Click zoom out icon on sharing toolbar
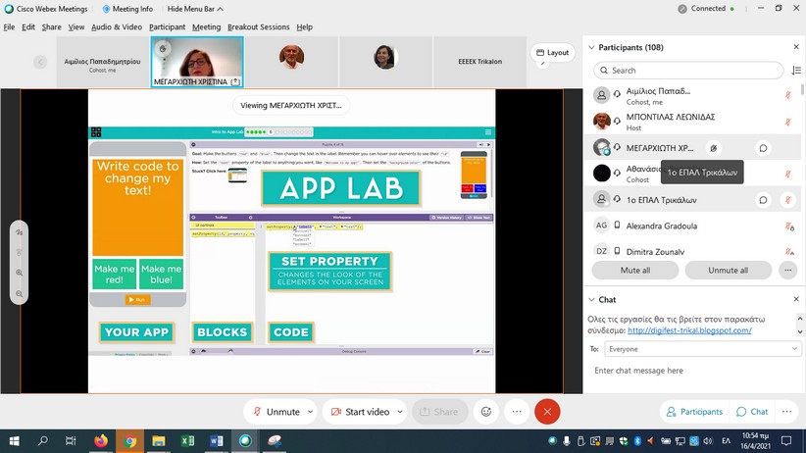This screenshot has width=806, height=453. pyautogui.click(x=19, y=294)
